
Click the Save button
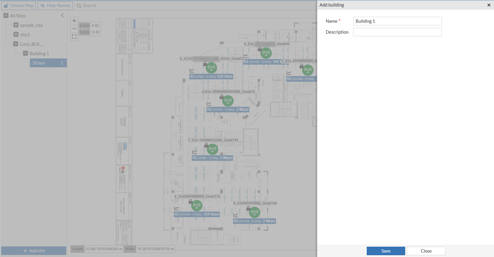click(x=386, y=251)
